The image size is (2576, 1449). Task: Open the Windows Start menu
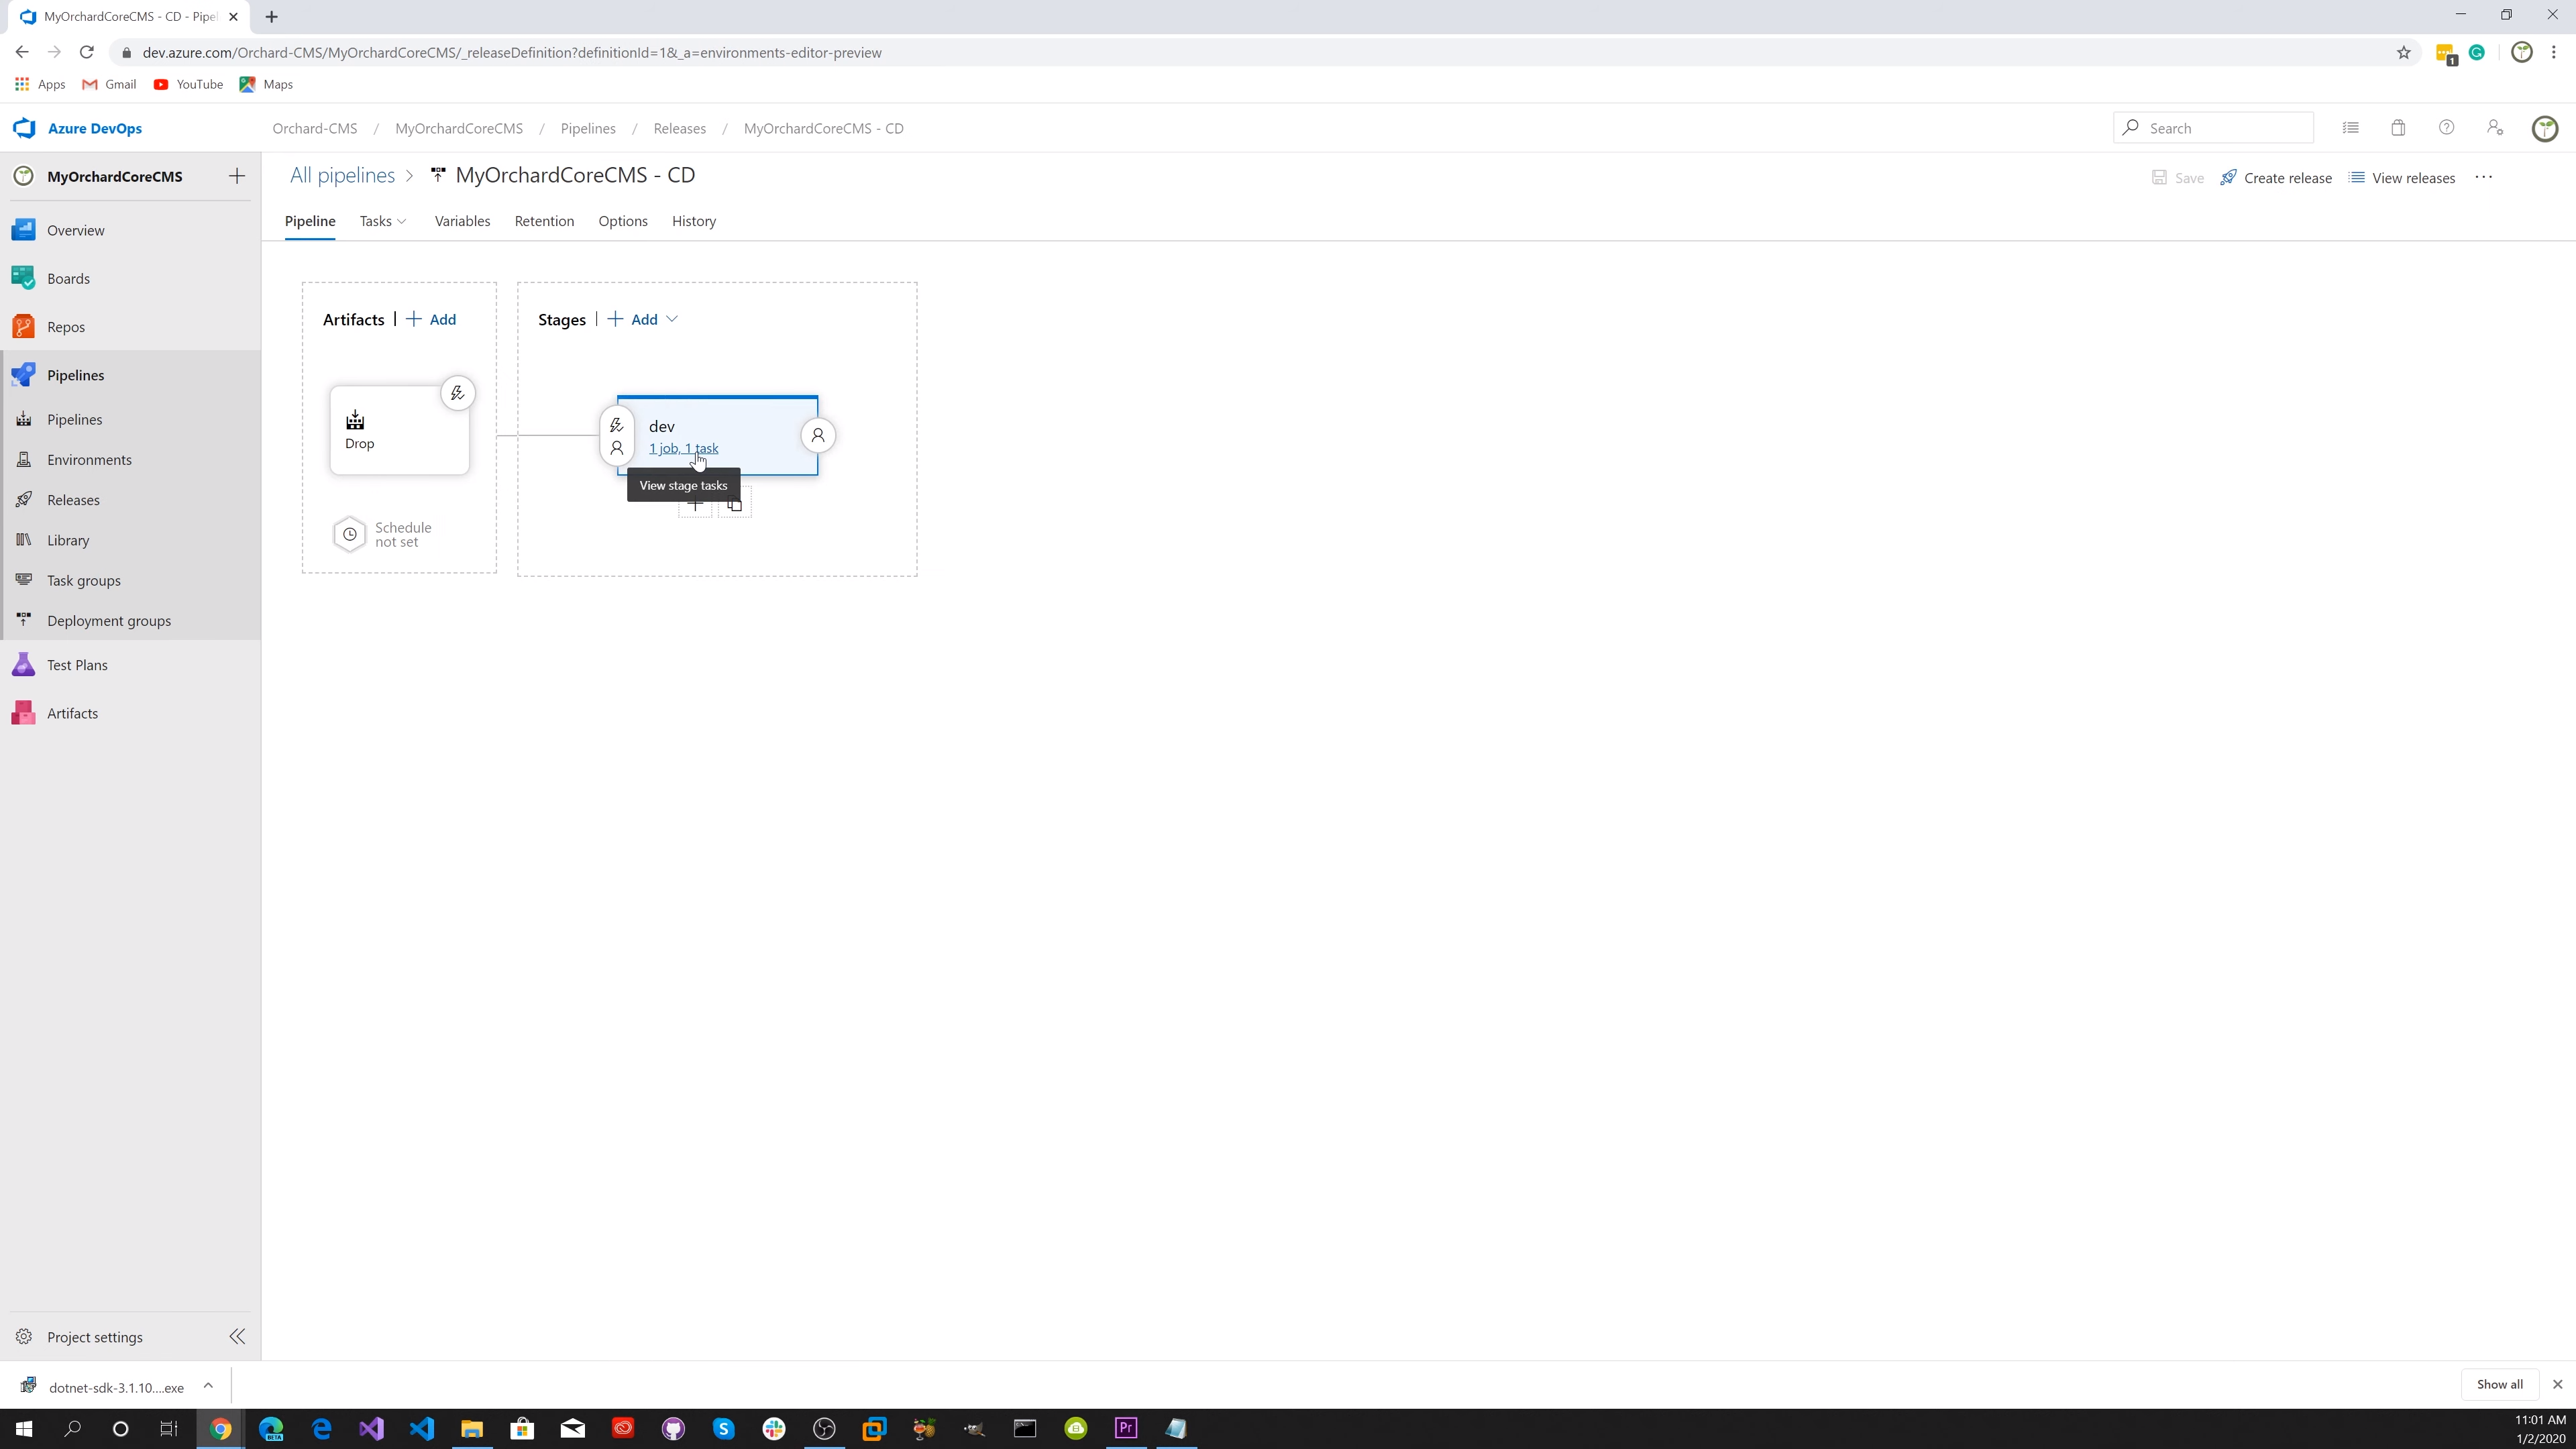tap(24, 1428)
